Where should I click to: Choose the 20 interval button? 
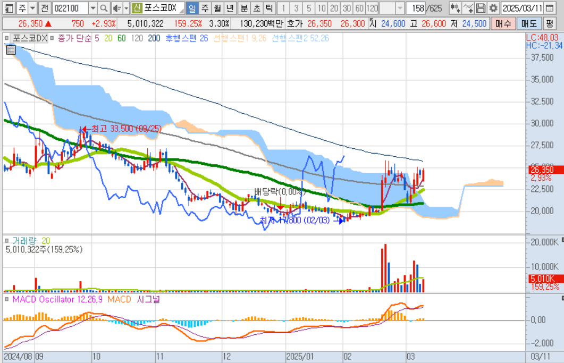334,7
